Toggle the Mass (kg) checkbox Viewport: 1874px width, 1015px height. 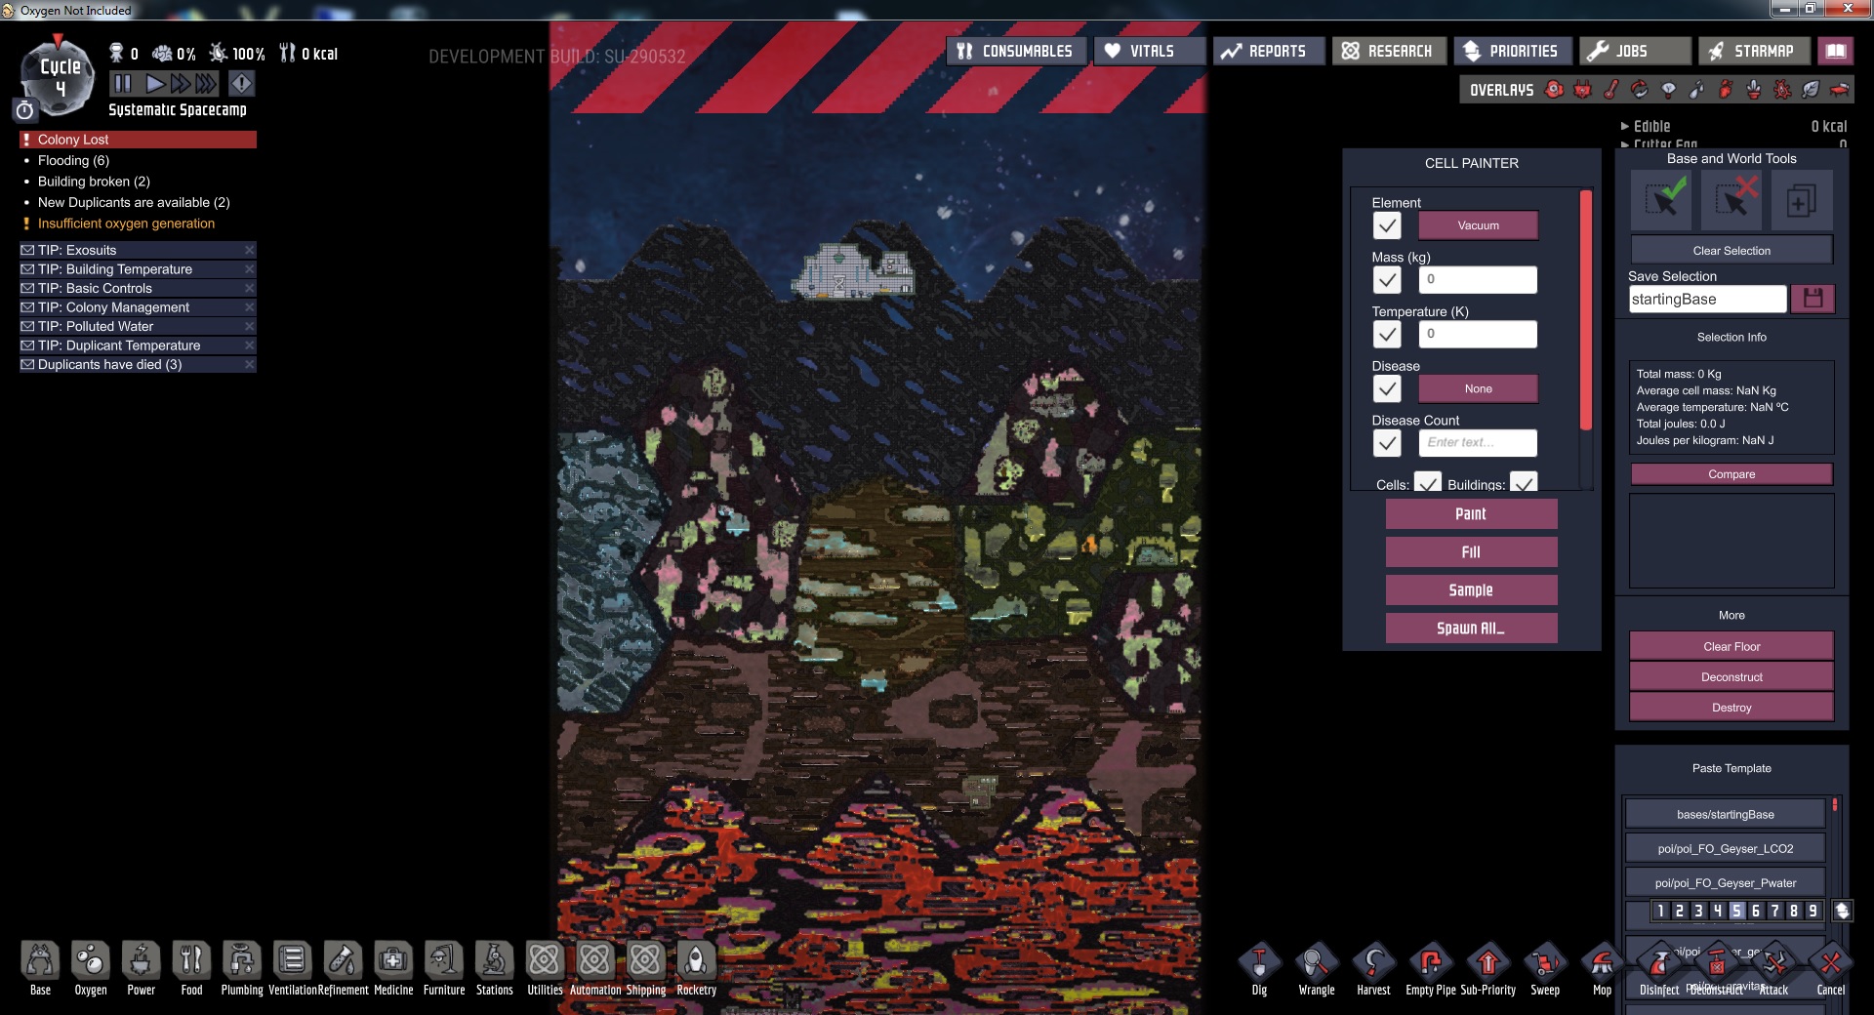pyautogui.click(x=1387, y=280)
